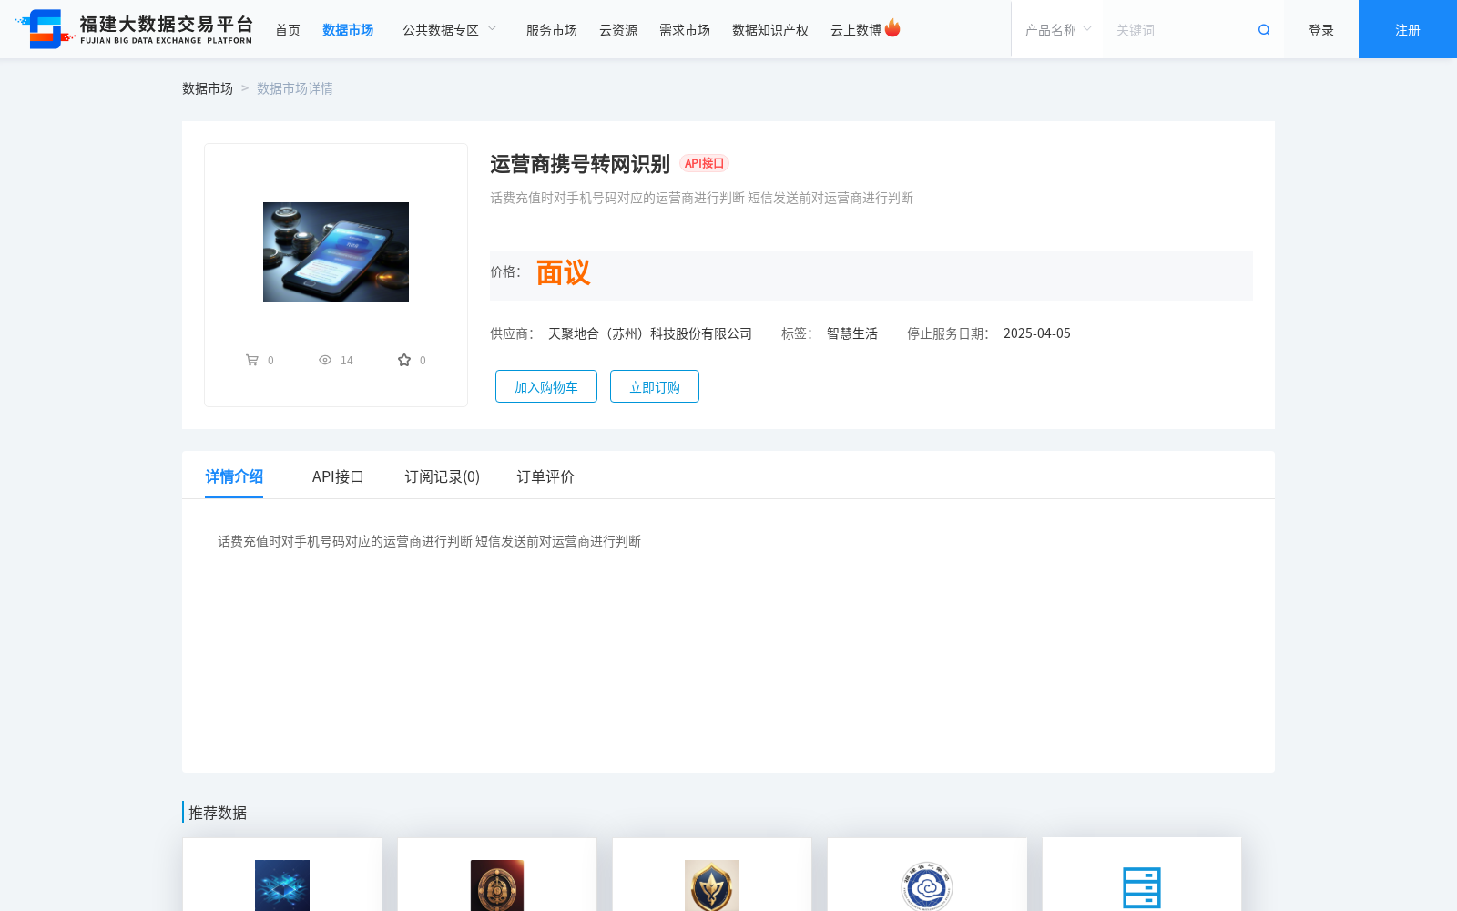Focus the 关键词 search input
The width and height of the screenshot is (1457, 911).
pos(1179,30)
